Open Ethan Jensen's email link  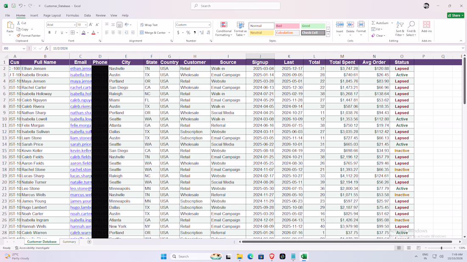coord(81,68)
